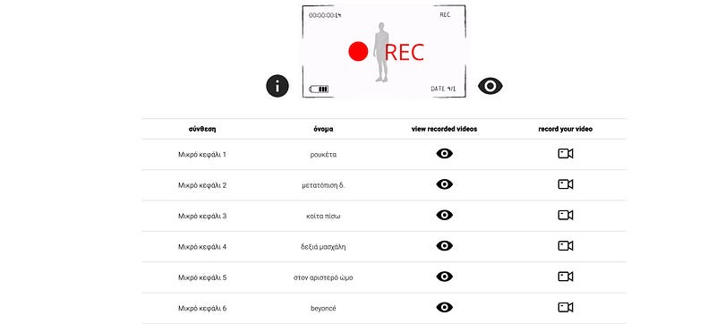
Task: View recorded videos for Μικρό κεφάλι 3
Action: pos(444,215)
